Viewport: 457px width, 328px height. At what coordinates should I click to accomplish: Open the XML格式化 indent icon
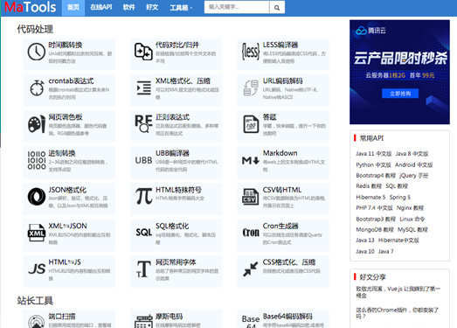pos(144,87)
